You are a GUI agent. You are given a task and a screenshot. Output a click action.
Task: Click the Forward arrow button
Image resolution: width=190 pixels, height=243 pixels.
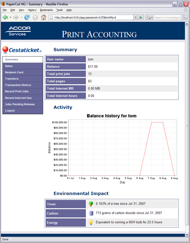point(16,17)
